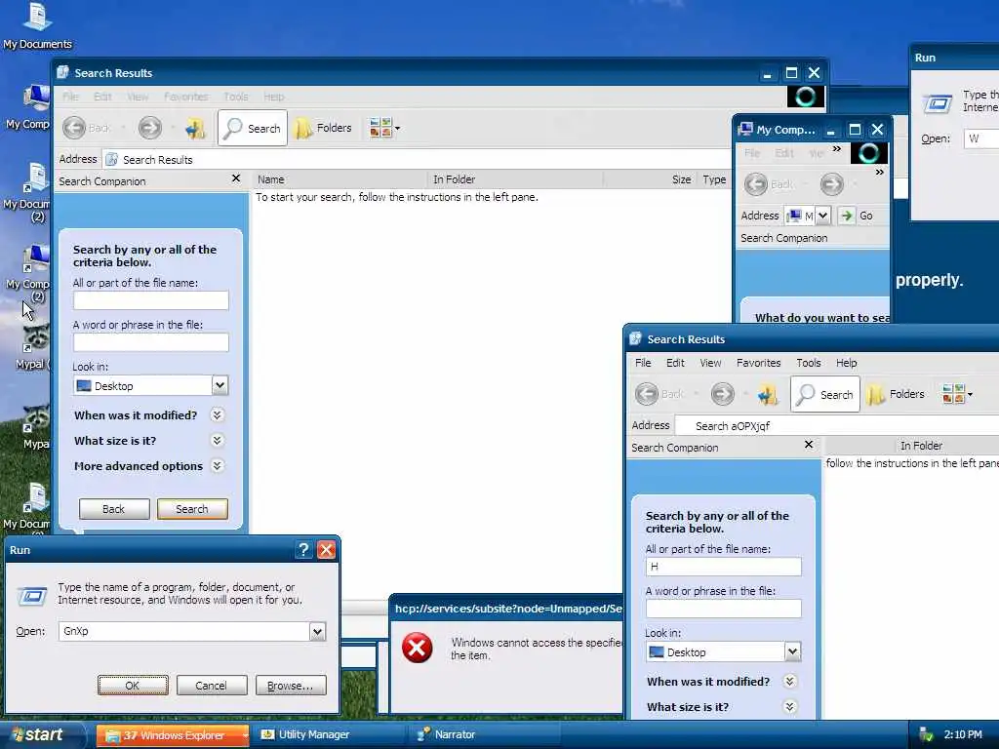Image resolution: width=999 pixels, height=749 pixels.
Task: Open the Views icon in the front Search Results toolbar
Action: click(x=957, y=394)
